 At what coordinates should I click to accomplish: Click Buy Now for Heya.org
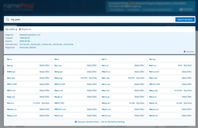pos(188,90)
